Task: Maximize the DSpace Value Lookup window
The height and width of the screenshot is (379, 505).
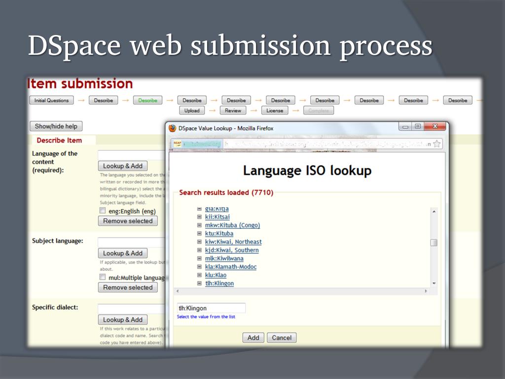Action: [418, 126]
